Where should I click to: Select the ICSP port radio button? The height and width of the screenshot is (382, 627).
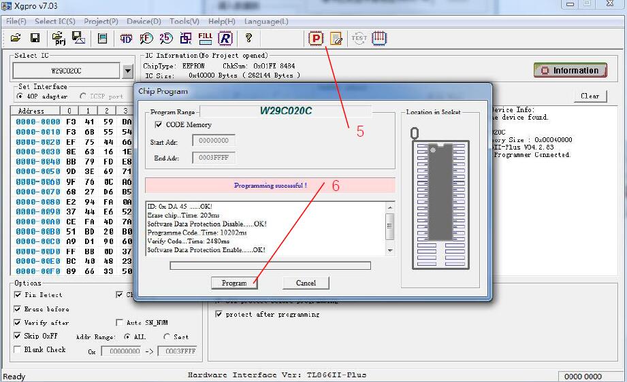[83, 97]
